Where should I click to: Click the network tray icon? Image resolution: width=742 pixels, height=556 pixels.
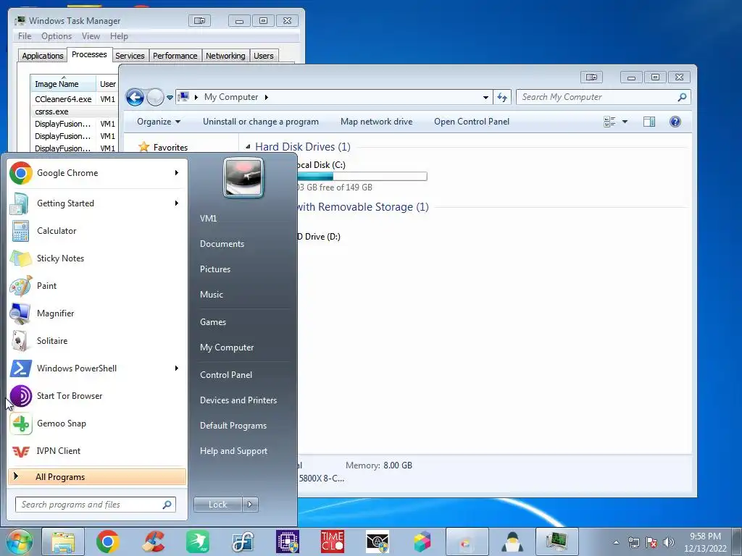(633, 542)
